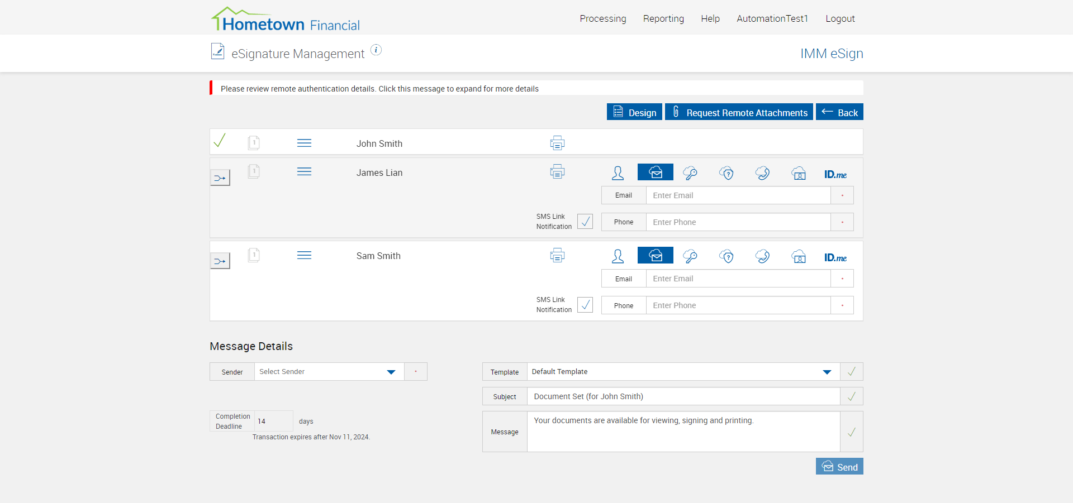This screenshot has height=503, width=1073.
Task: Click the info icon beside eSignature Management
Action: [x=377, y=50]
